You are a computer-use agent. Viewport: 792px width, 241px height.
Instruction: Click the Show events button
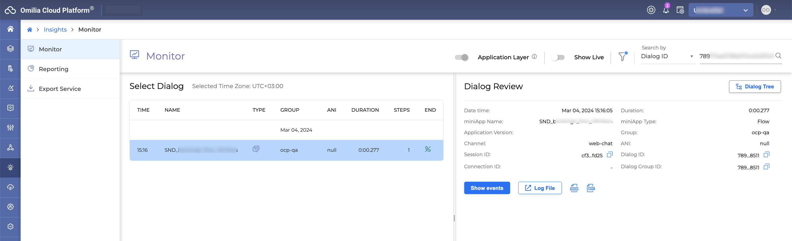point(487,188)
